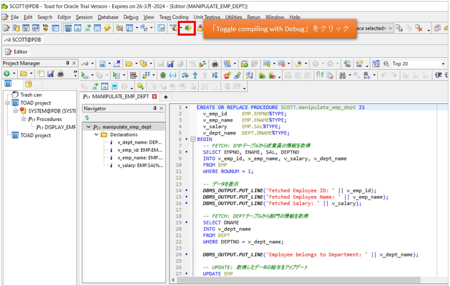450x286 pixels.
Task: Click the PL/SQL Debugger magnifier icon
Action: [x=174, y=28]
